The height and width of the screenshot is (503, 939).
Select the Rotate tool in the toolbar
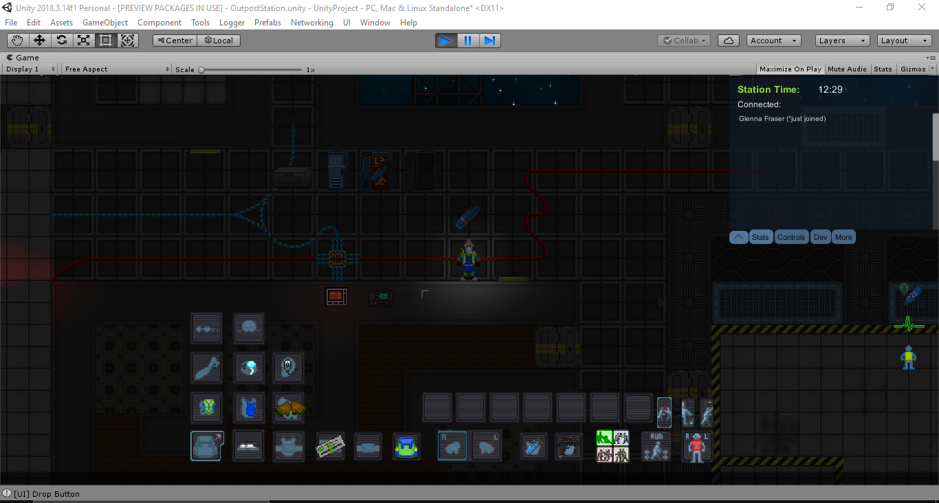[61, 40]
